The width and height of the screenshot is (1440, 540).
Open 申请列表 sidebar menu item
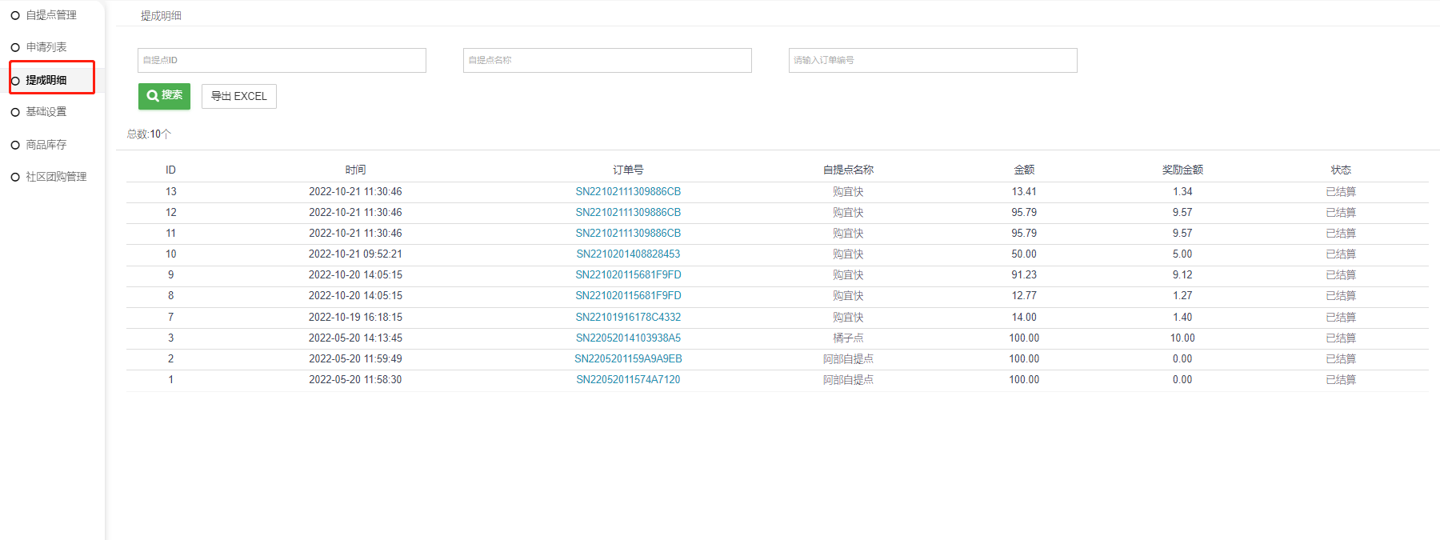point(46,47)
